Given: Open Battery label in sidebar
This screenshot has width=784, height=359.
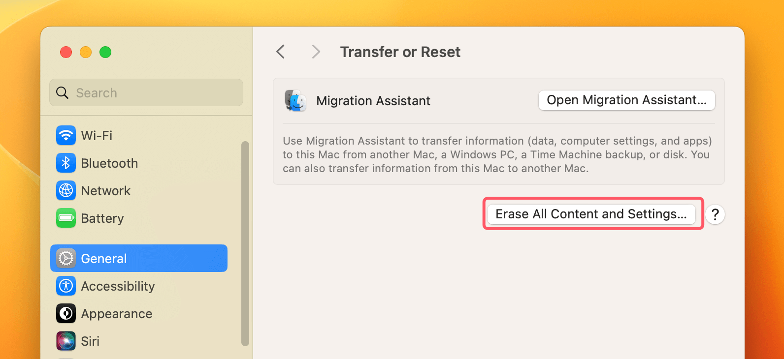Looking at the screenshot, I should [x=102, y=218].
